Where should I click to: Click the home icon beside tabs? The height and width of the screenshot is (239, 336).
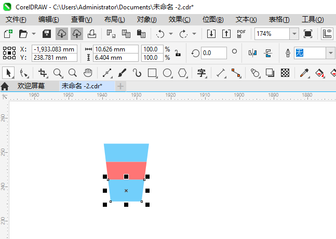point(5,86)
